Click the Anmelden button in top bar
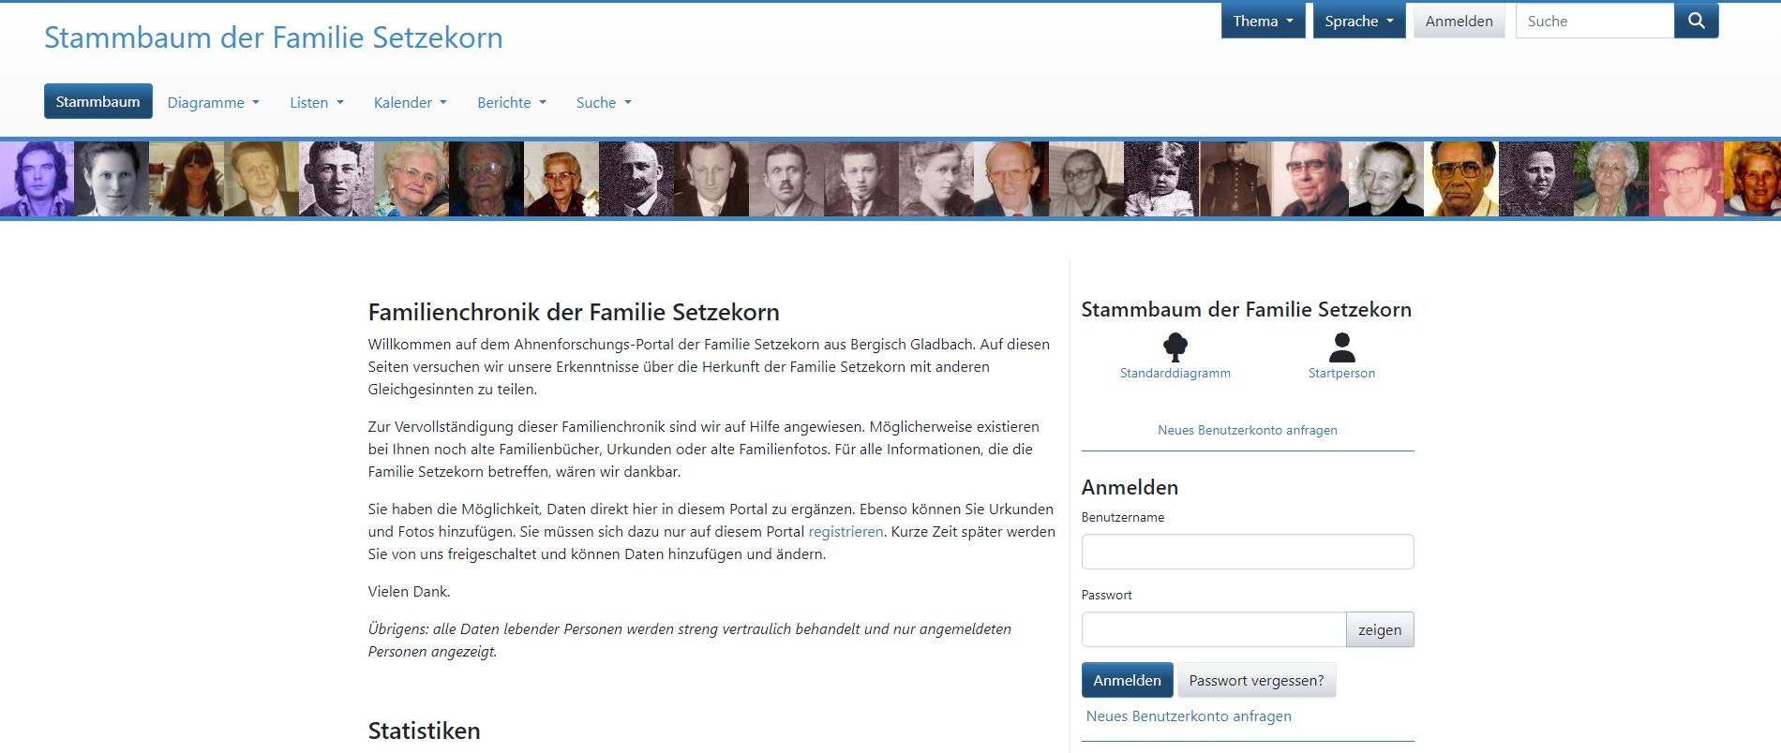 pos(1459,21)
